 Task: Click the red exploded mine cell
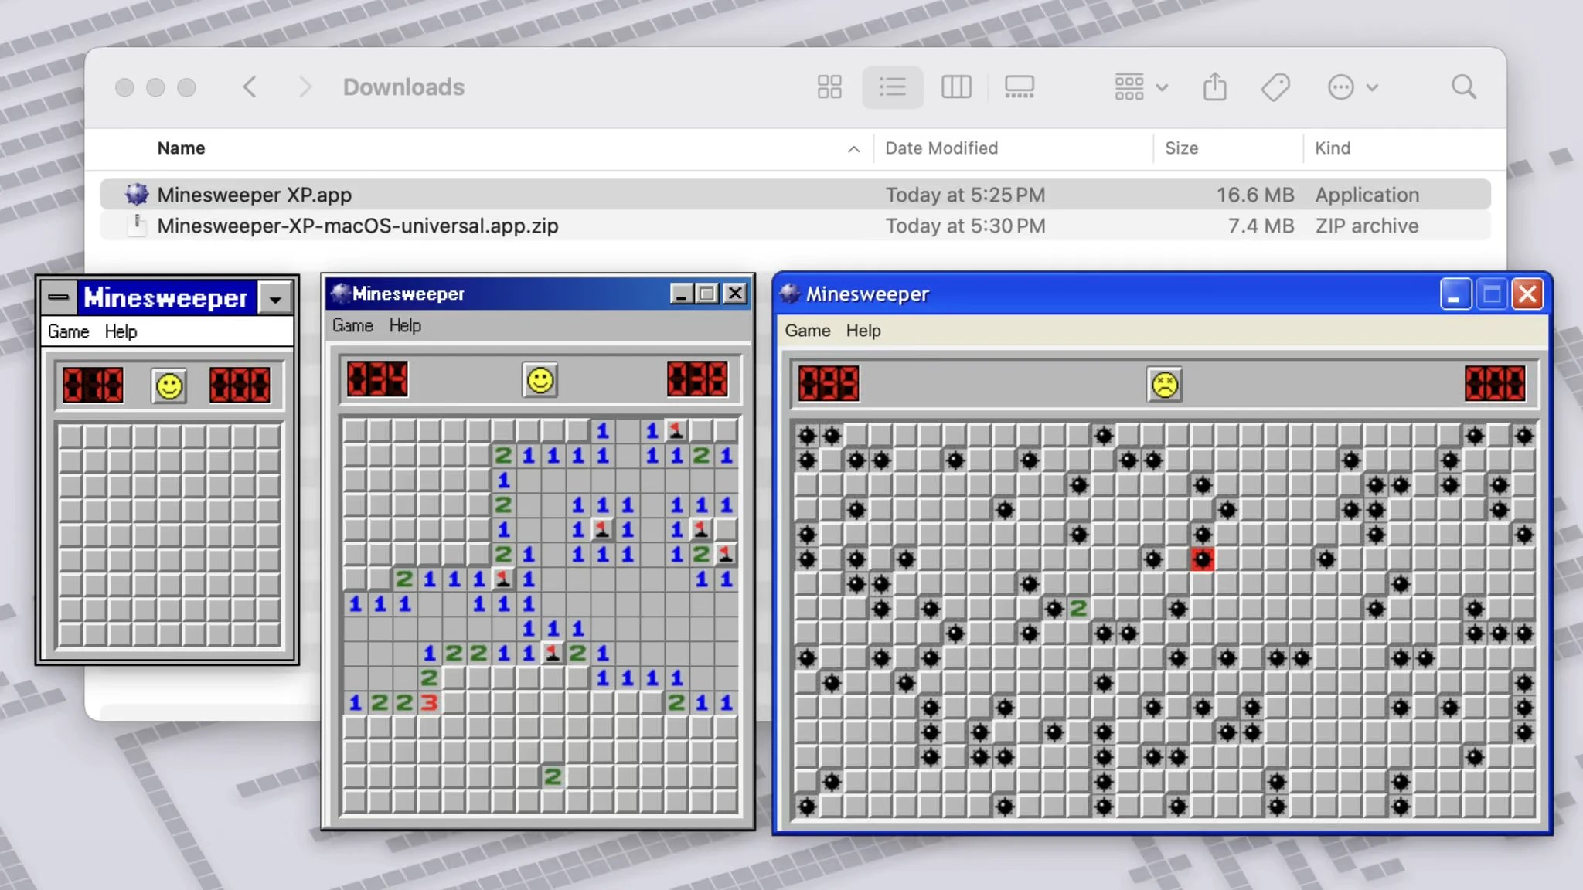(x=1202, y=559)
